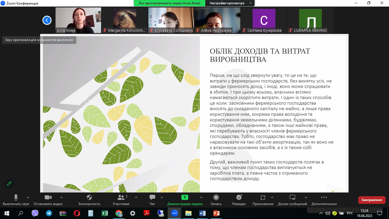Open Settings gear from the taskbar
This screenshot has height=219, width=389.
[x=133, y=213]
